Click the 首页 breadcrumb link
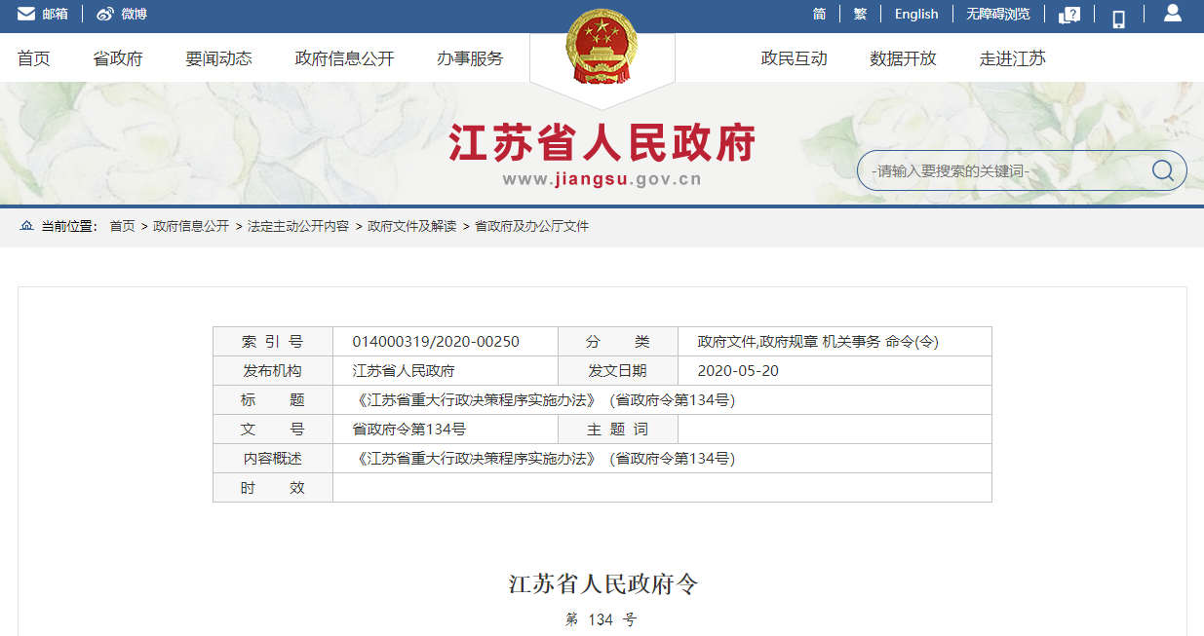 pos(122,226)
